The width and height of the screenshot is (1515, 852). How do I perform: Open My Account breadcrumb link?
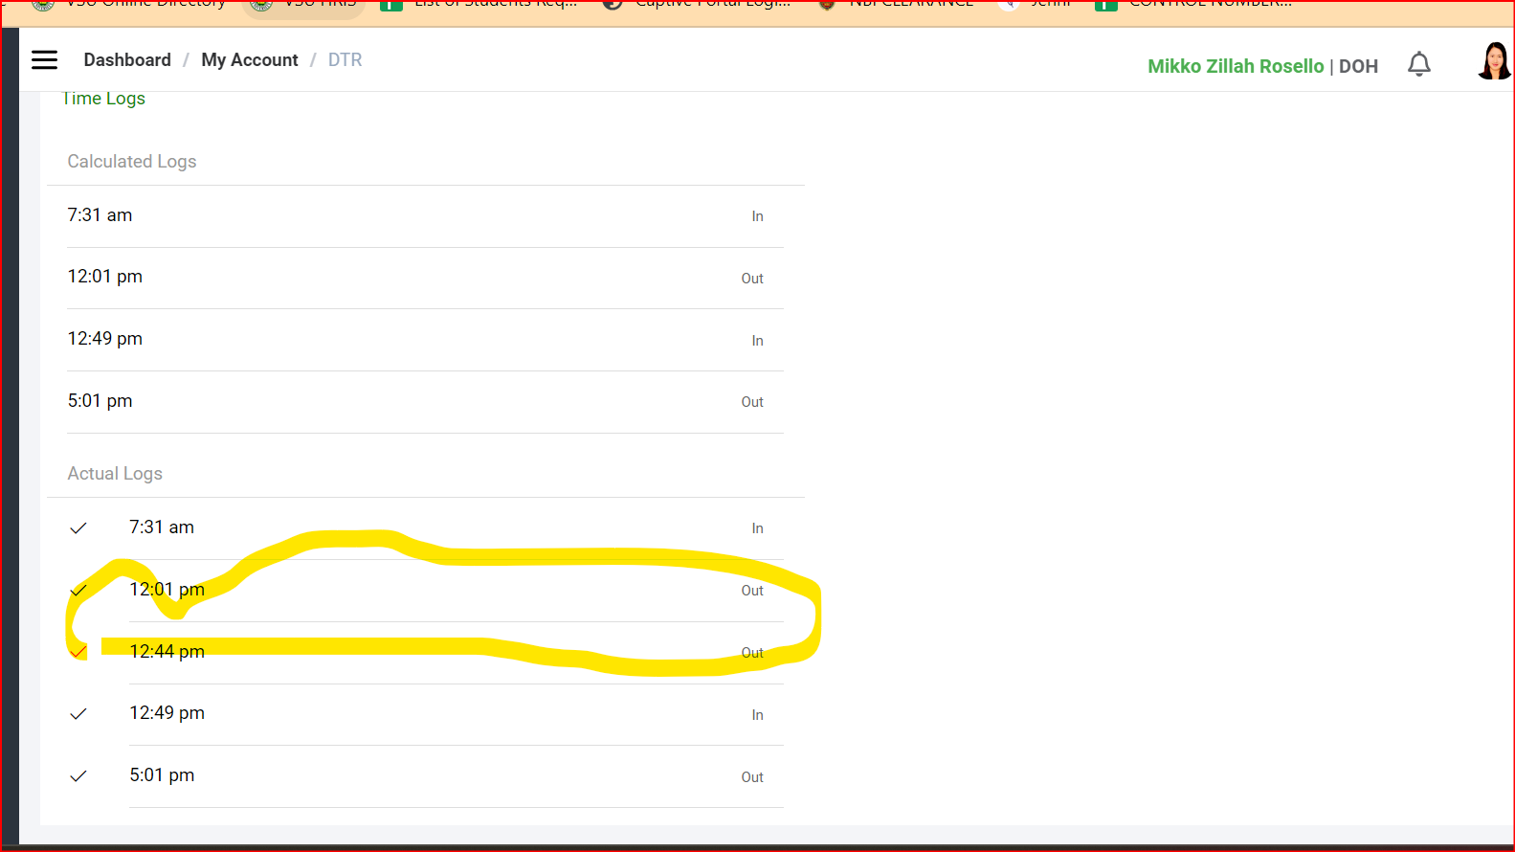pyautogui.click(x=250, y=60)
